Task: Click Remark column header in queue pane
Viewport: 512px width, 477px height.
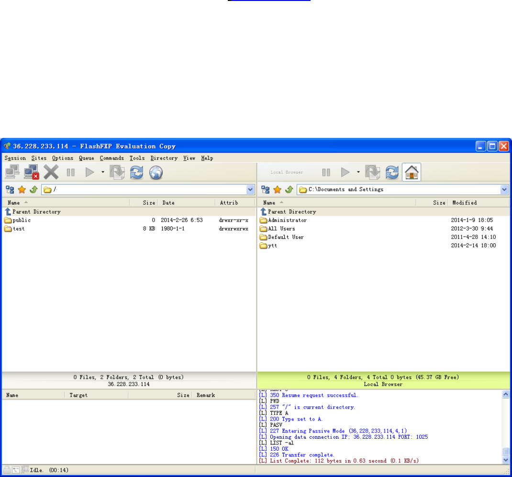Action: coord(223,395)
